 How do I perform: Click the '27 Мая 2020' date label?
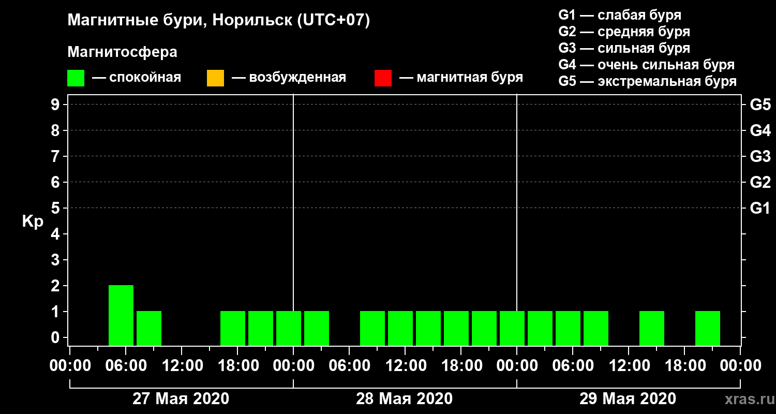181,399
